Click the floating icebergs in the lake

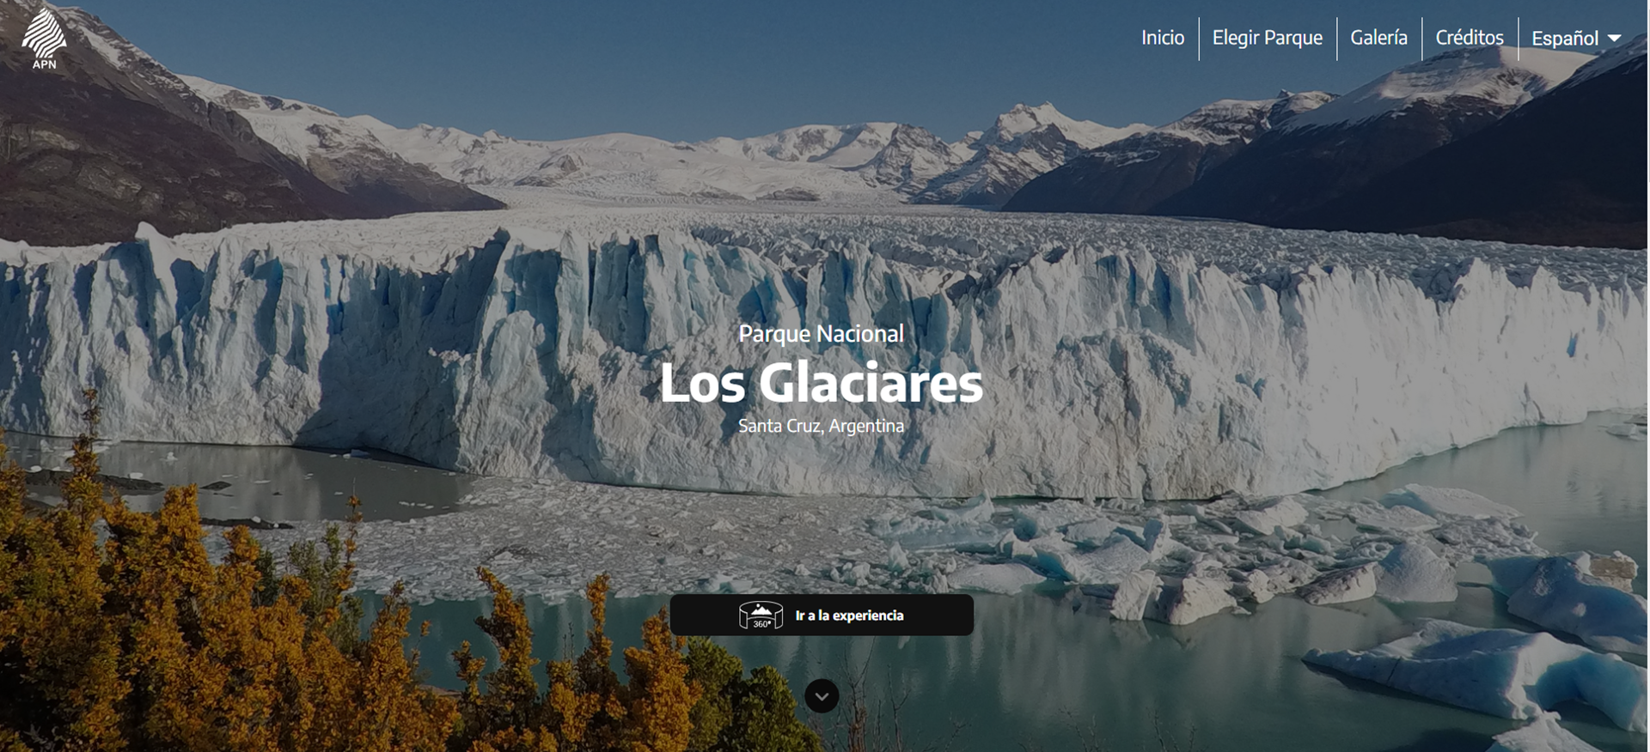[x=1289, y=567]
